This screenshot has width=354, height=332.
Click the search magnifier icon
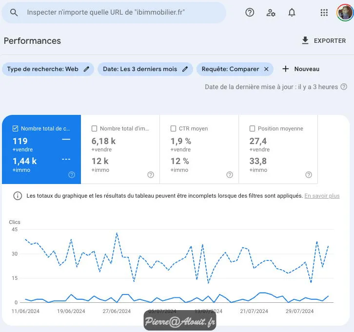coord(14,13)
